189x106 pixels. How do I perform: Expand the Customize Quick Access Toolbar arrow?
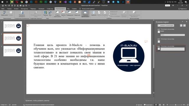coord(29,6)
